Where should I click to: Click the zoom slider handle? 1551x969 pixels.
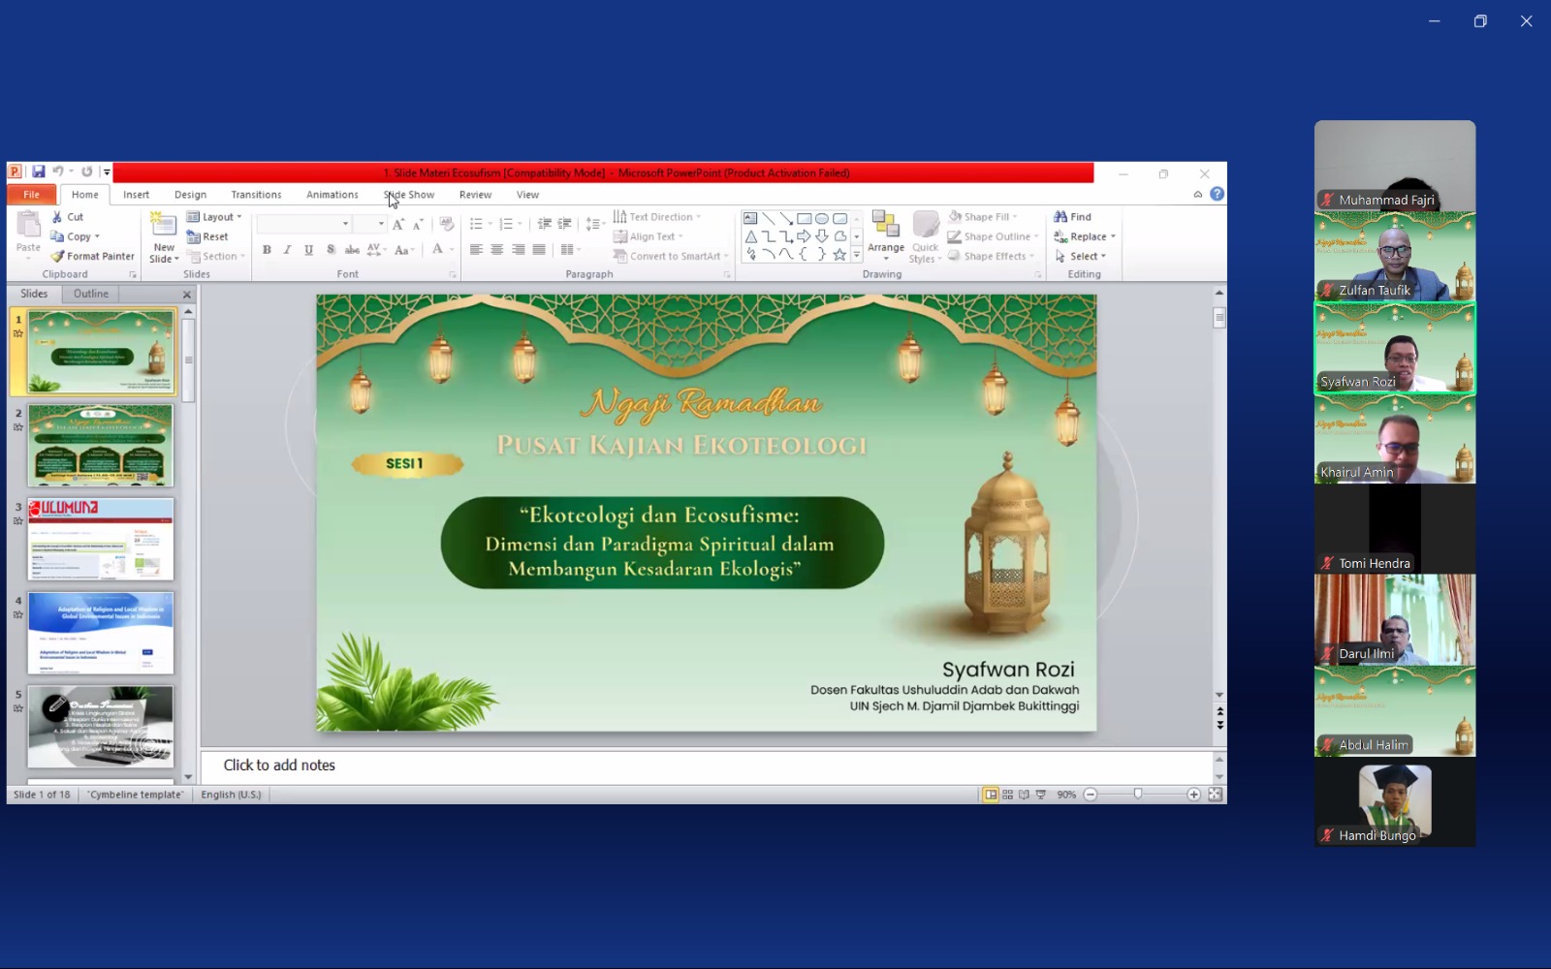(1138, 795)
